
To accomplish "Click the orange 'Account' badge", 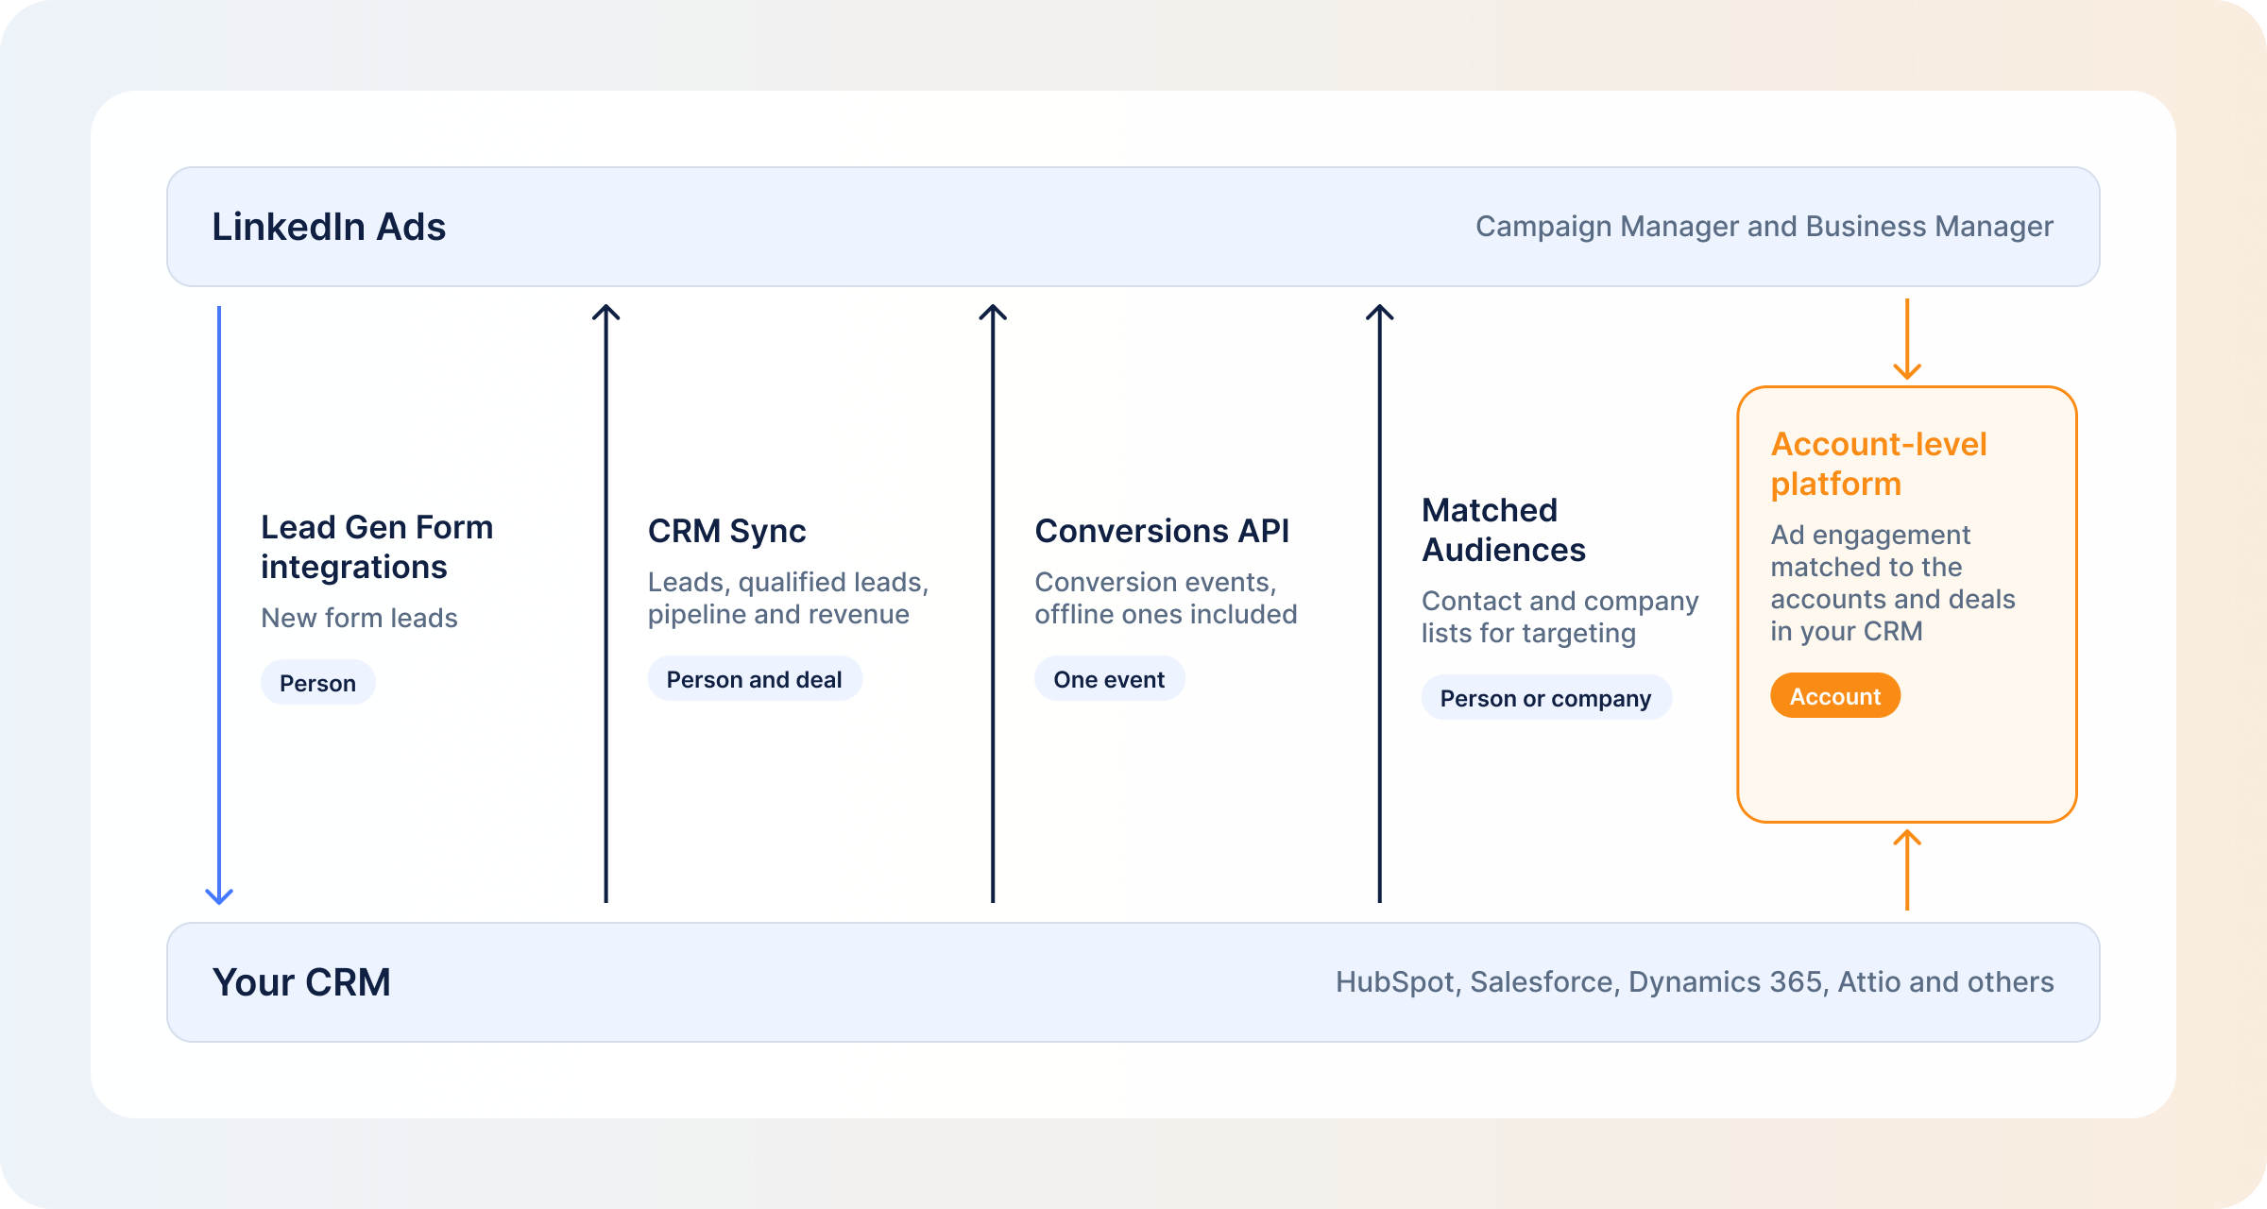I will (x=1834, y=696).
